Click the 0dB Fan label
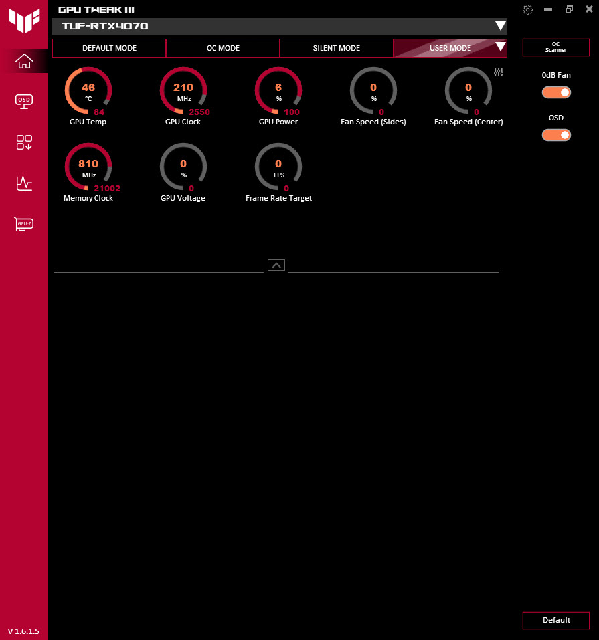Viewport: 599px width, 640px height. (556, 75)
